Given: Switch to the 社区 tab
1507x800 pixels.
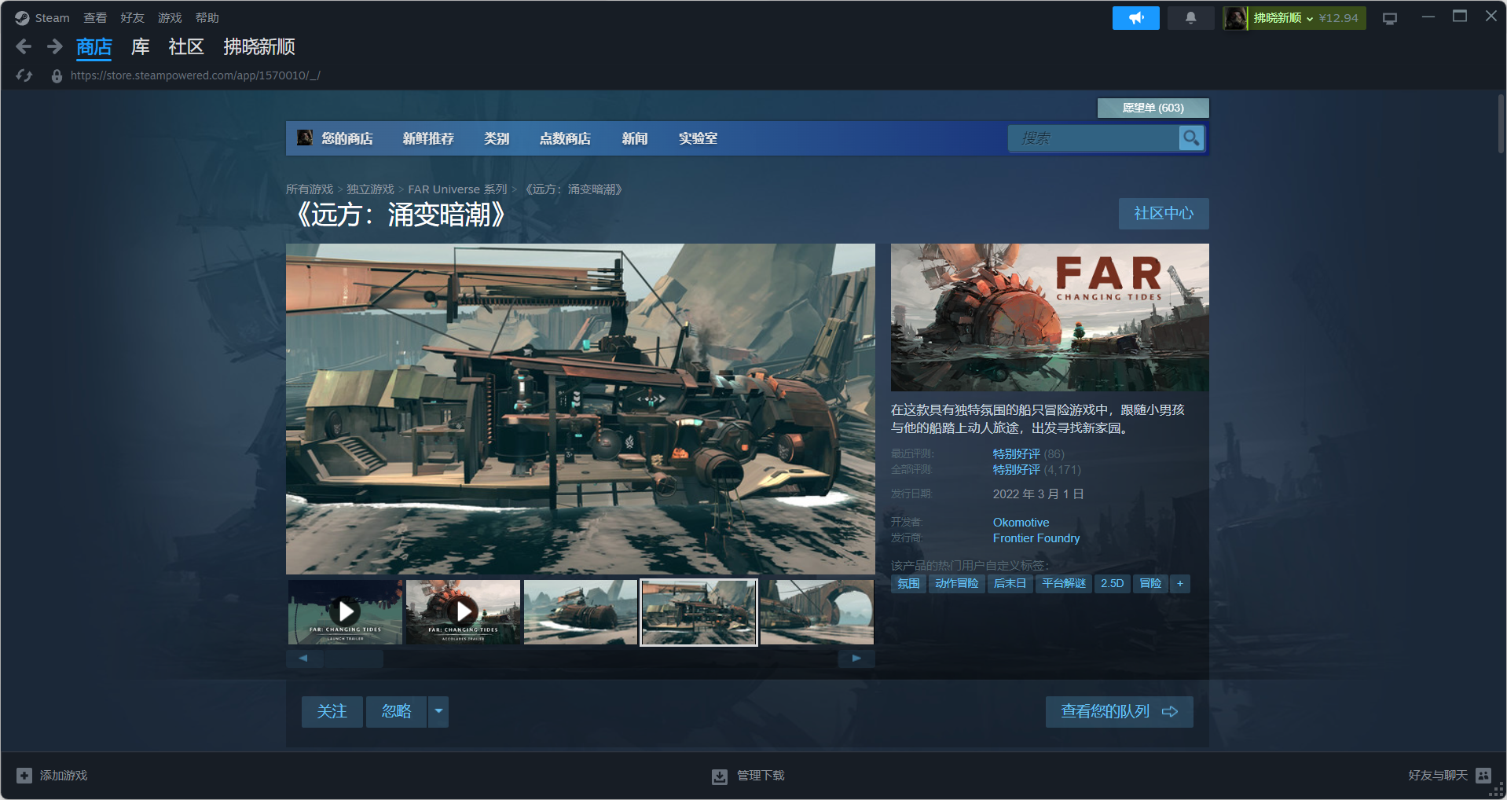Looking at the screenshot, I should pos(186,47).
